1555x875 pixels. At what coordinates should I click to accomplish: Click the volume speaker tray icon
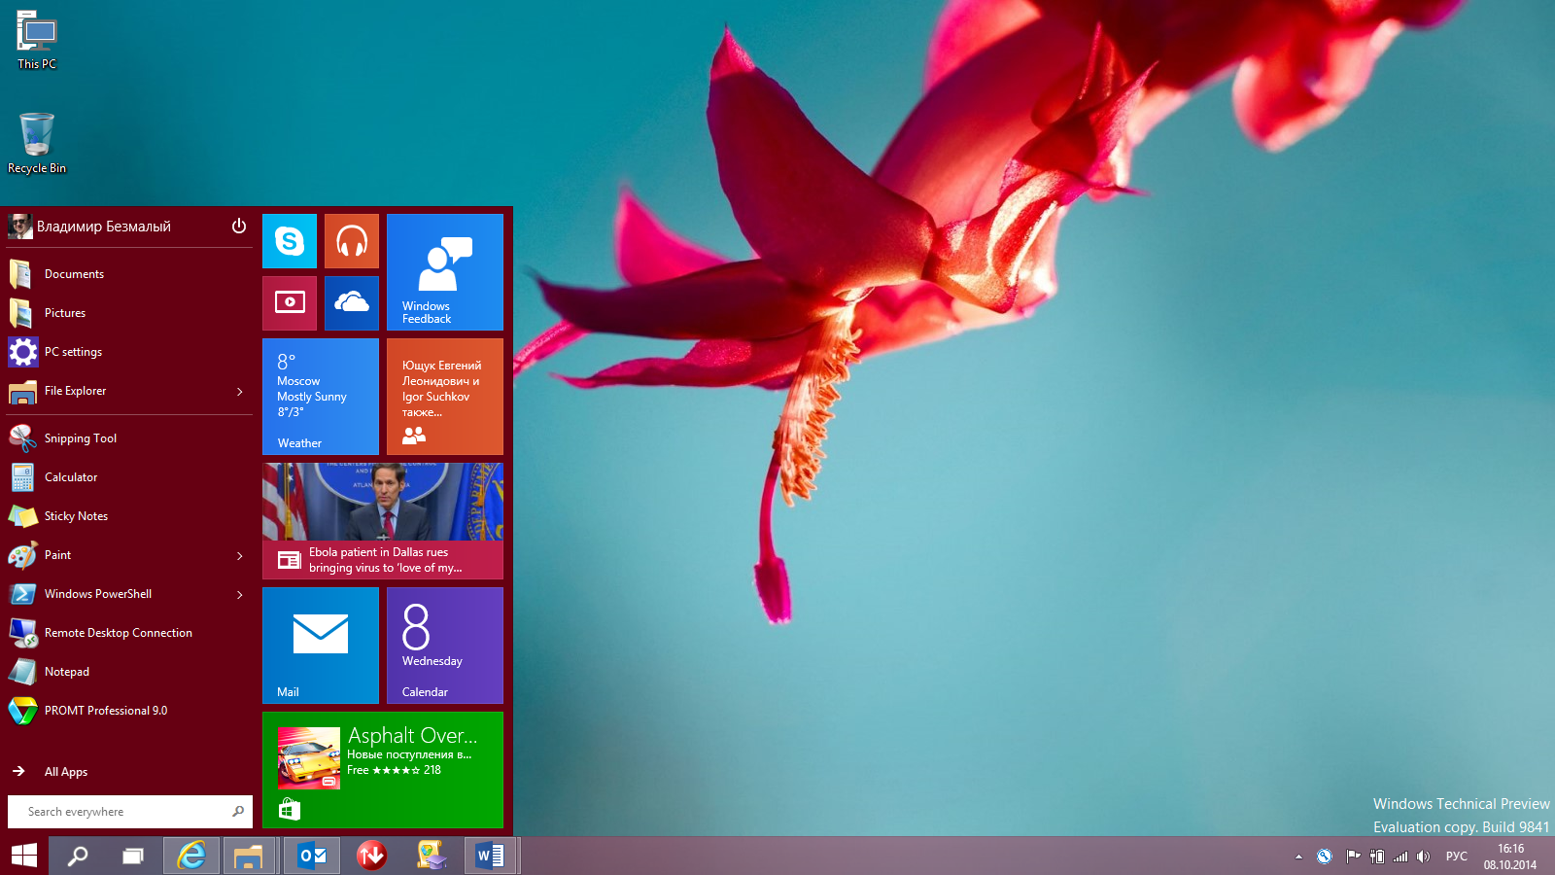pos(1424,857)
